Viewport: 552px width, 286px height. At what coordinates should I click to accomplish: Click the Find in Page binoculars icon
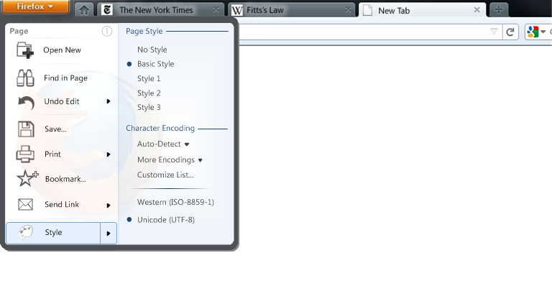[25, 78]
